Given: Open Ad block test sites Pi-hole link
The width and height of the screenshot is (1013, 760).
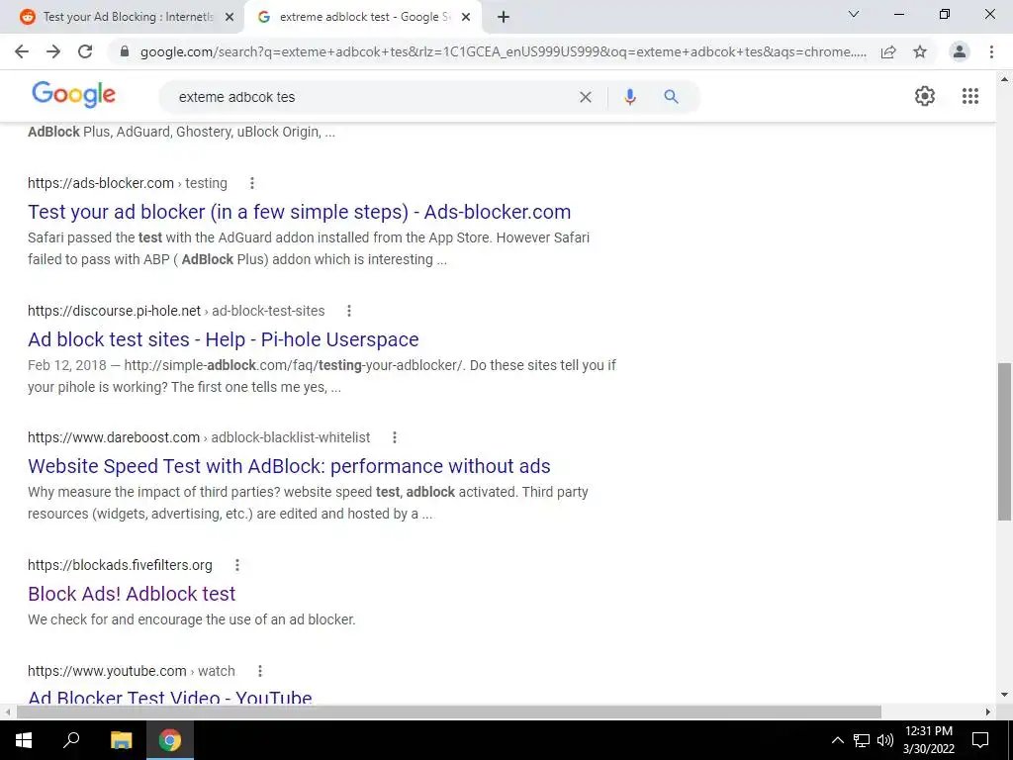Looking at the screenshot, I should pyautogui.click(x=223, y=339).
